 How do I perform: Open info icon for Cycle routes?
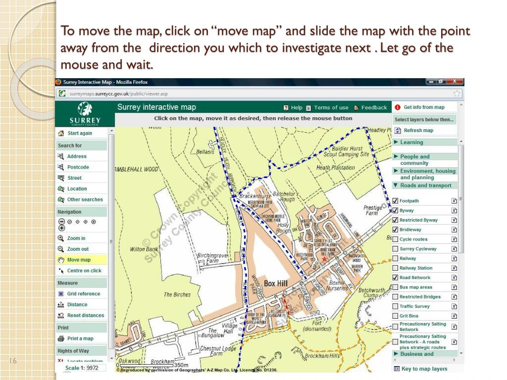(455, 239)
